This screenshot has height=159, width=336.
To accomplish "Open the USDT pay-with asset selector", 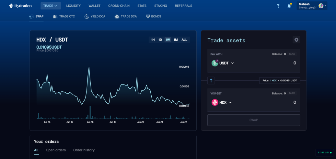I will 223,63.
